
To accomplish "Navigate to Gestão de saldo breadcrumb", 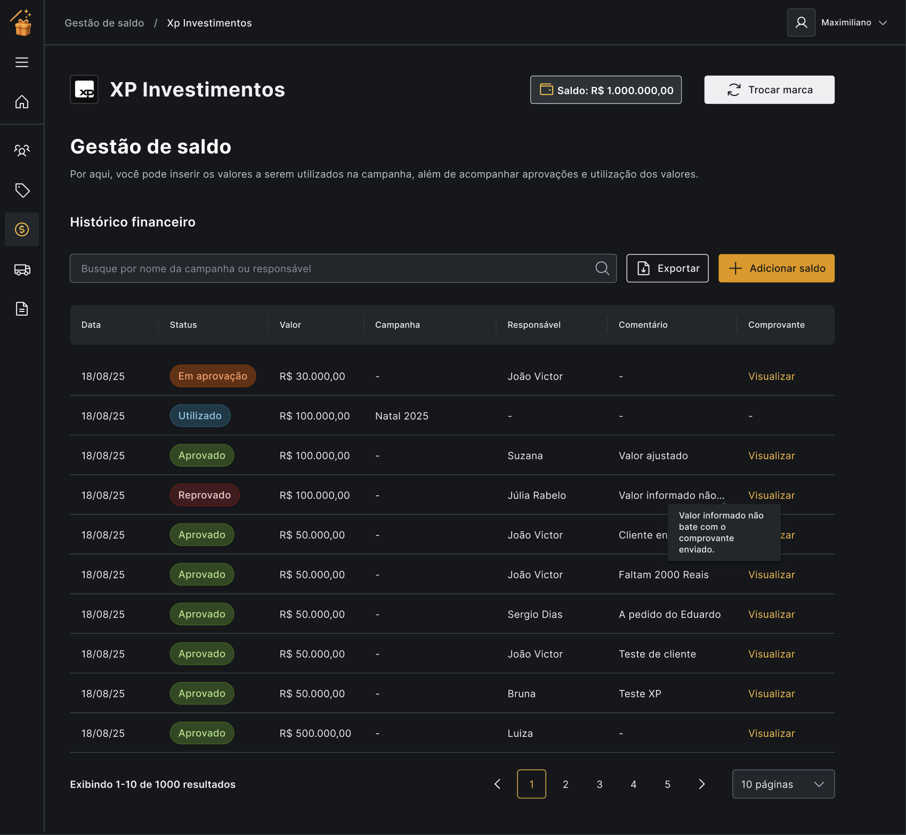I will click(104, 23).
